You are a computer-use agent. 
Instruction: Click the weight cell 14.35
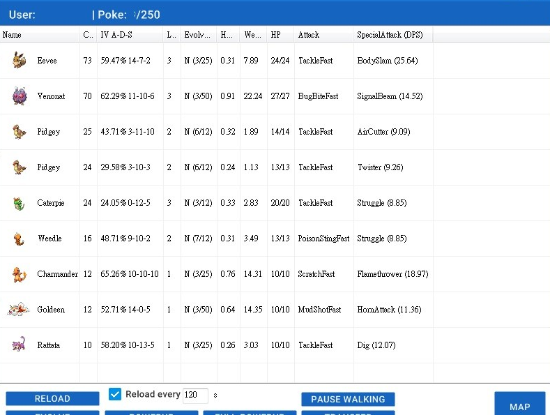(253, 309)
